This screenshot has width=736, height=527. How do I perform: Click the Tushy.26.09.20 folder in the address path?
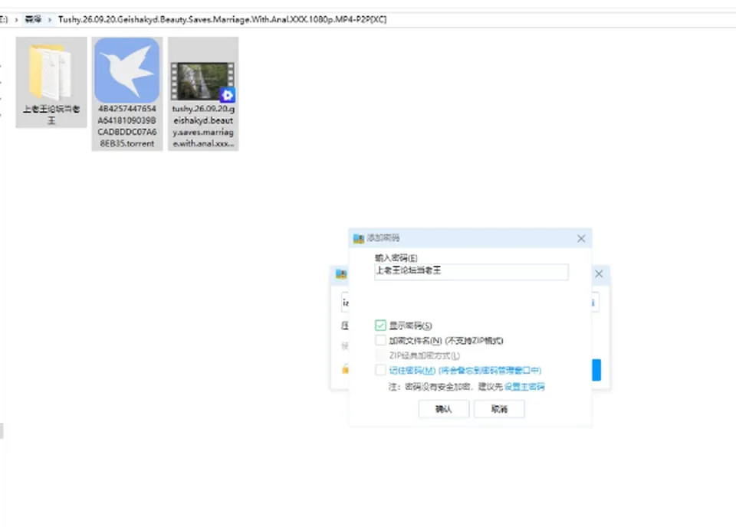(x=222, y=19)
